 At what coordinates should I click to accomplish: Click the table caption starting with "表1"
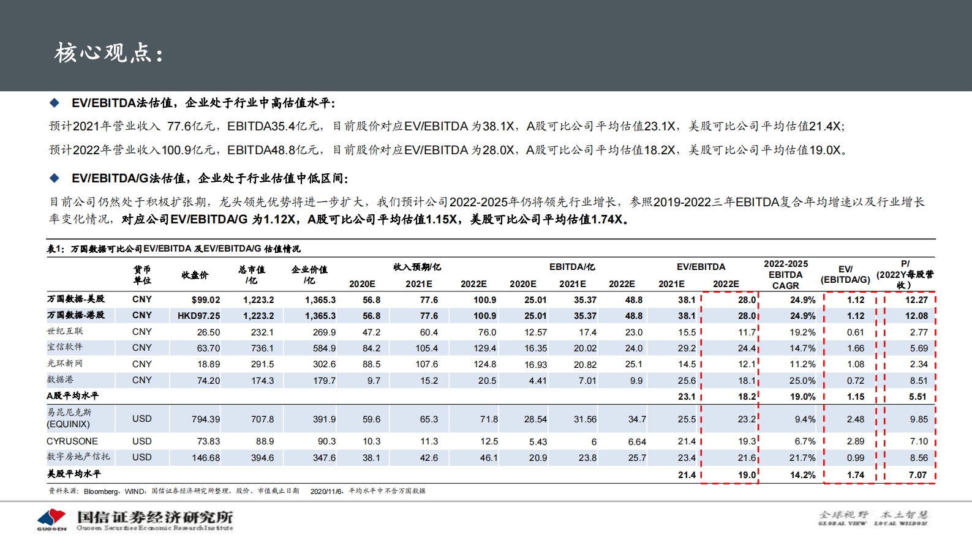tap(173, 249)
